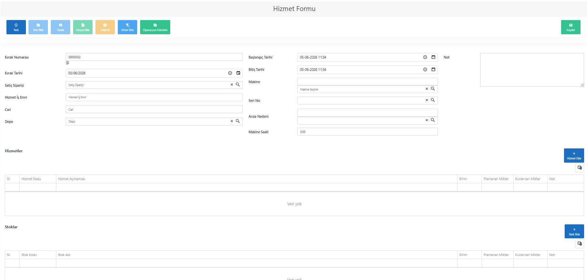Open Arıza Nedeni search lookup
This screenshot has width=587, height=280.
pos(433,120)
